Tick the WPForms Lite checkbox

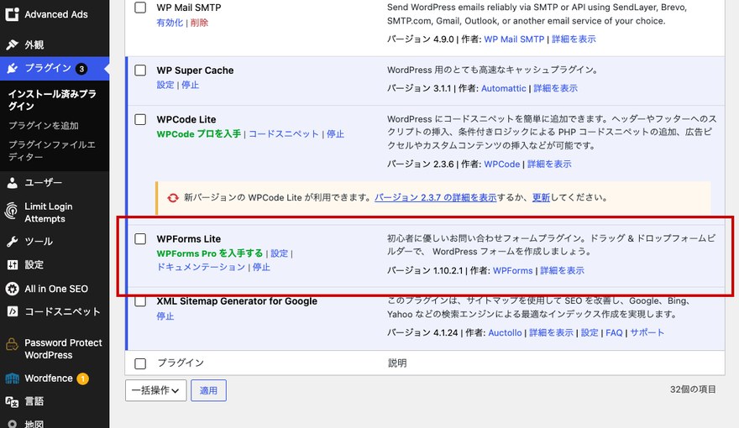(140, 238)
